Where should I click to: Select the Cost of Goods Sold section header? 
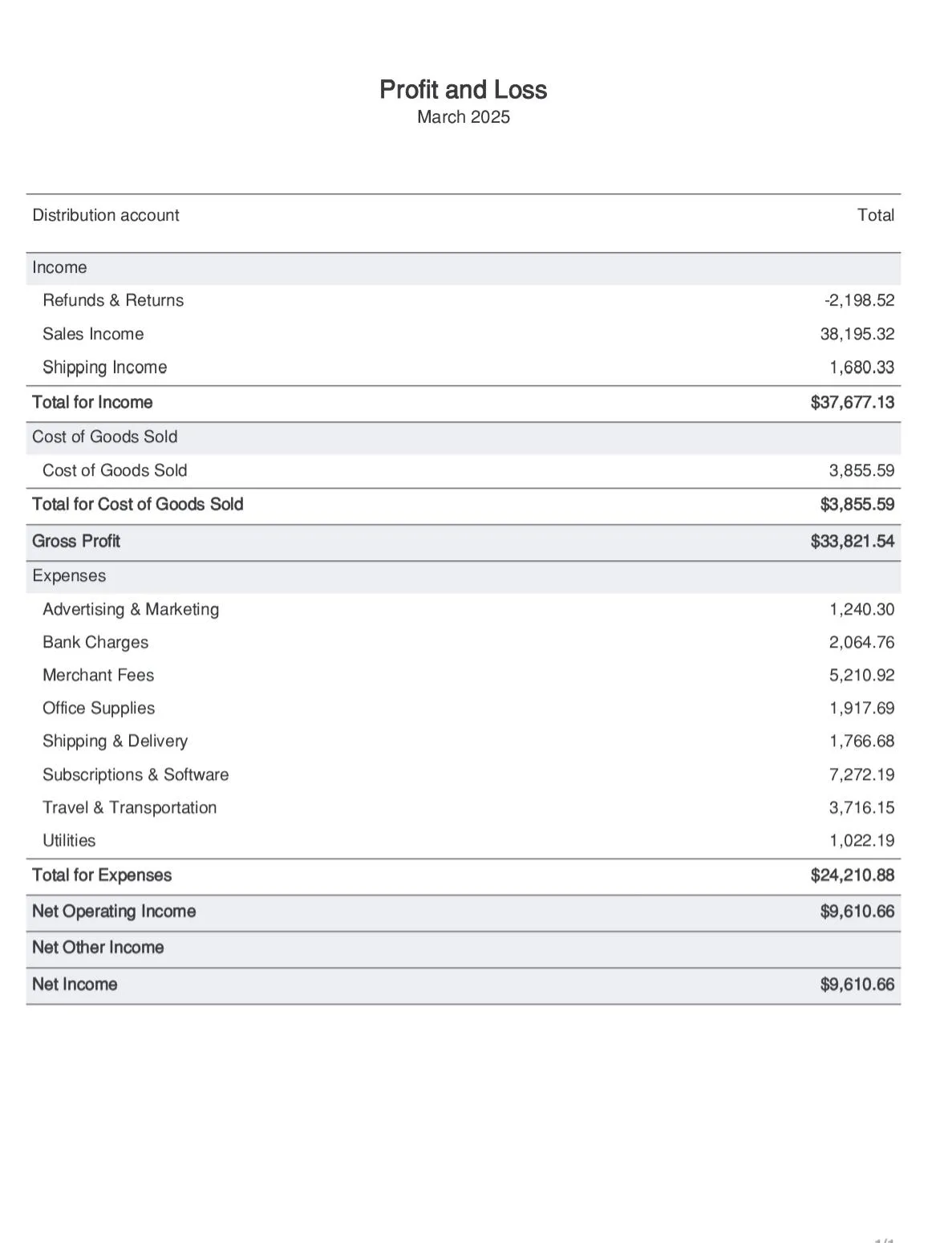point(104,437)
